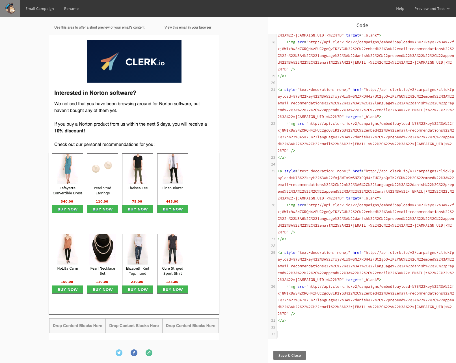The height and width of the screenshot is (363, 456).
Task: Click Buy Now under Core Striped Sport Shirt
Action: [173, 289]
